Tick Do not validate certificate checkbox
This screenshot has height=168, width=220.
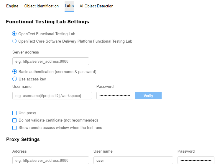tap(14, 120)
